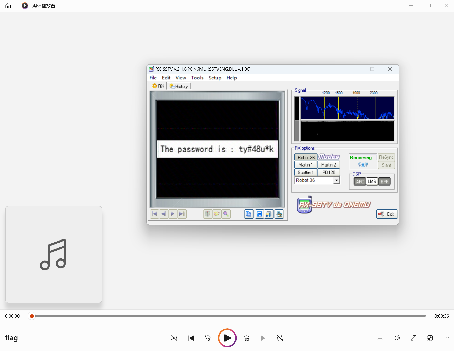Toggle the LMS DSP filter

point(372,181)
